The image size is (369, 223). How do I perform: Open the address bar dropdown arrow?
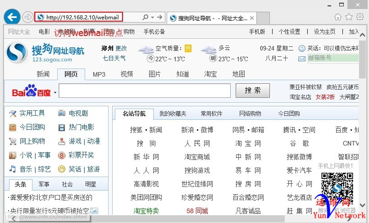coord(152,18)
